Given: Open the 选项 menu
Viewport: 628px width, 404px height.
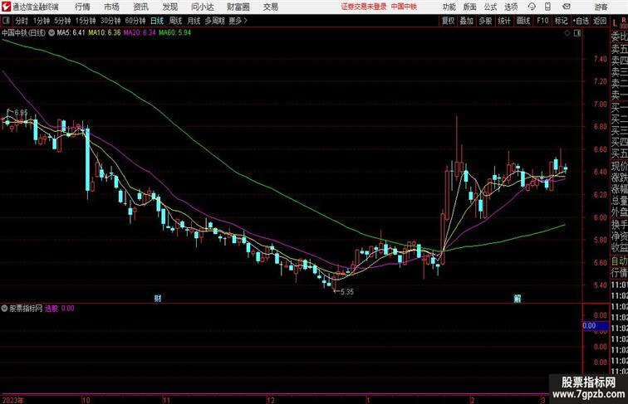Looking at the screenshot, I should pos(511,7).
